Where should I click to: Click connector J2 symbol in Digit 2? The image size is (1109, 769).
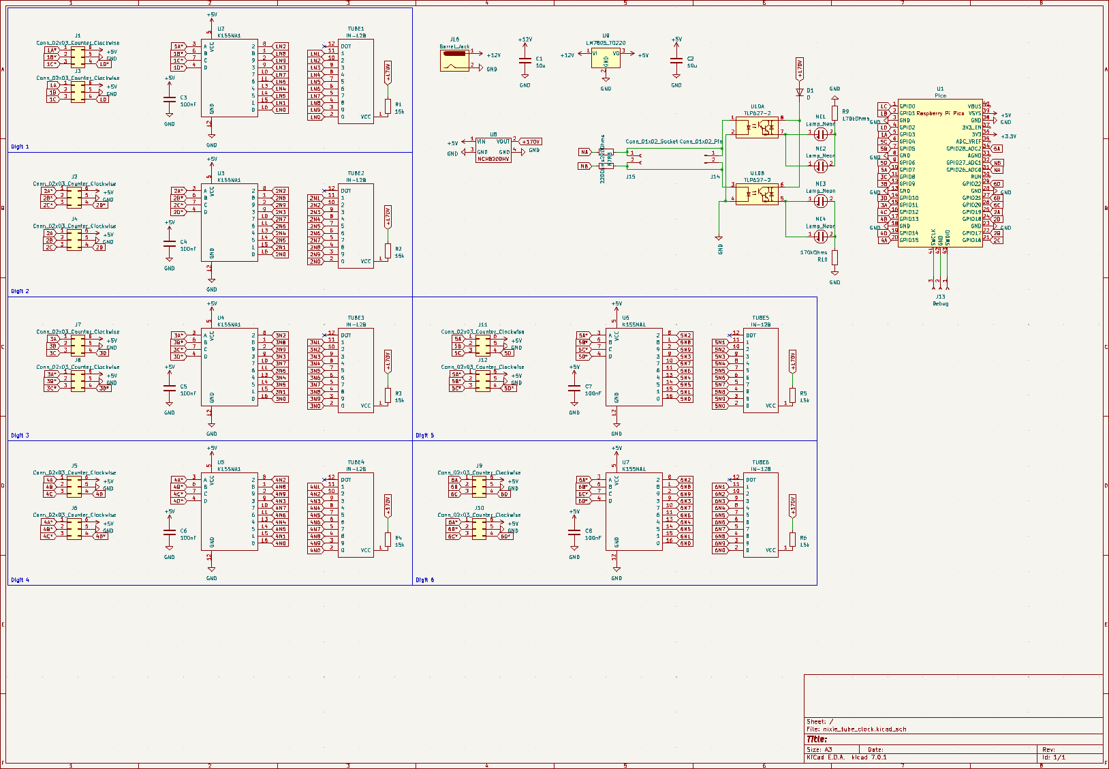pos(74,198)
